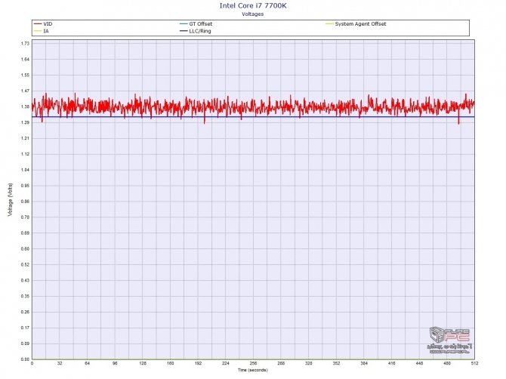Click the 0.00 value on the voltage axis

coord(24,359)
